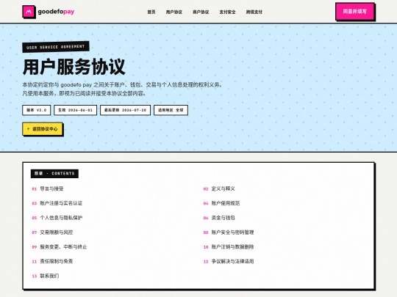Jump to section 05 个人信息与隐私保护

coord(57,218)
